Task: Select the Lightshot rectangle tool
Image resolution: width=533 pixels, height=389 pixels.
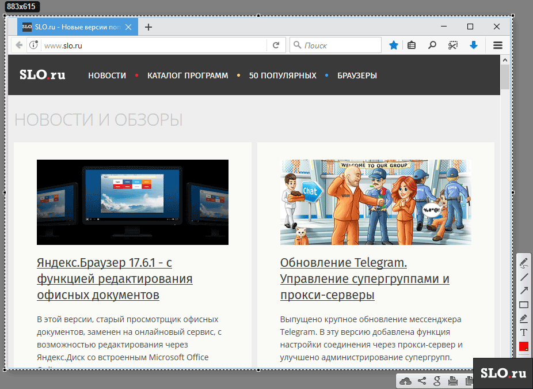Action: pos(524,305)
